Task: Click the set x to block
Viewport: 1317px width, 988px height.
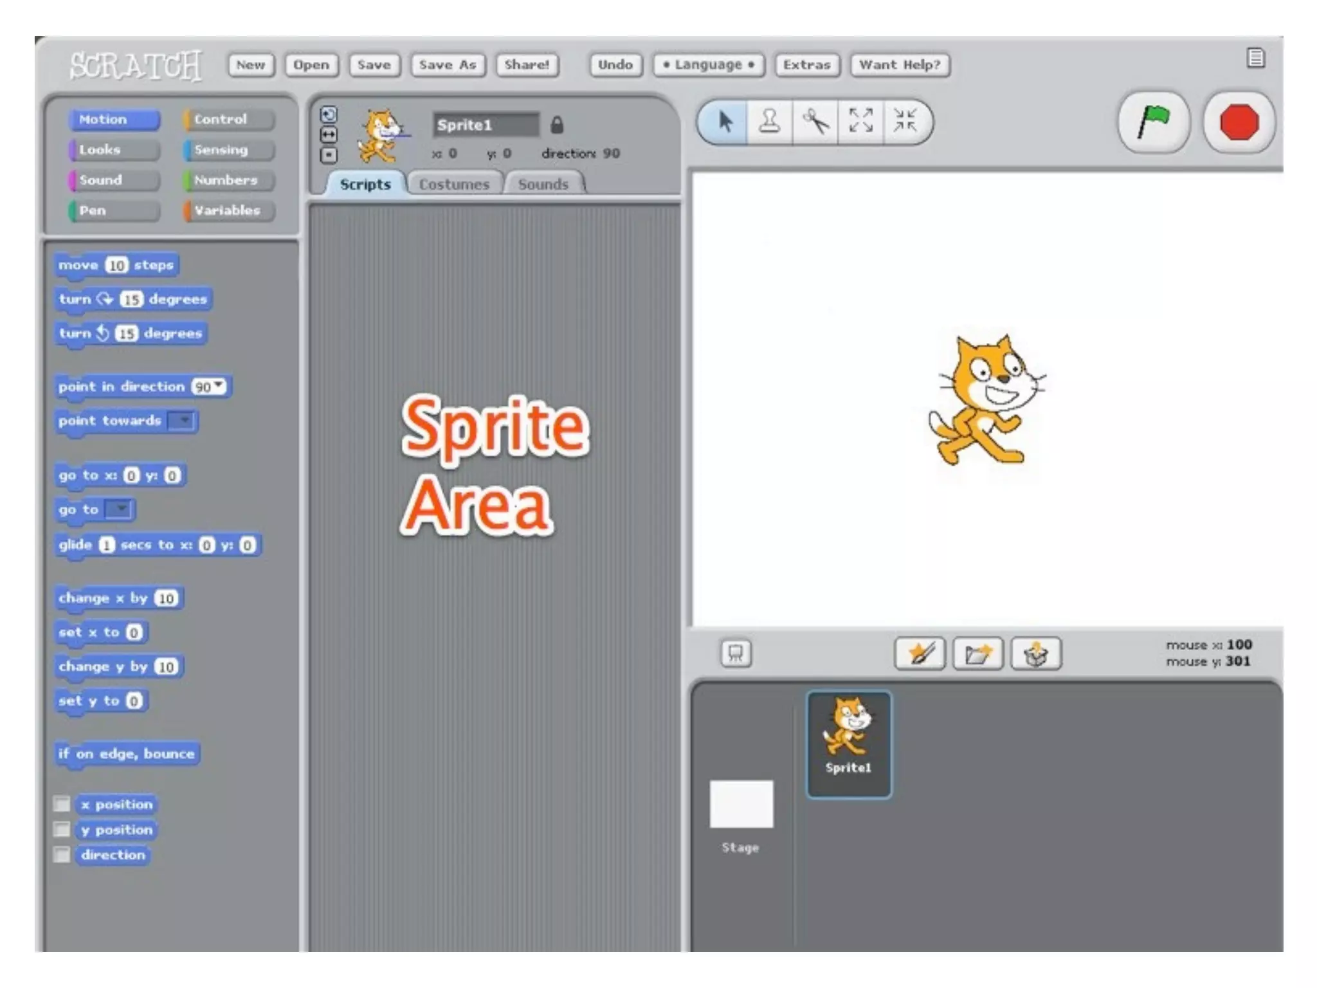Action: 102,633
